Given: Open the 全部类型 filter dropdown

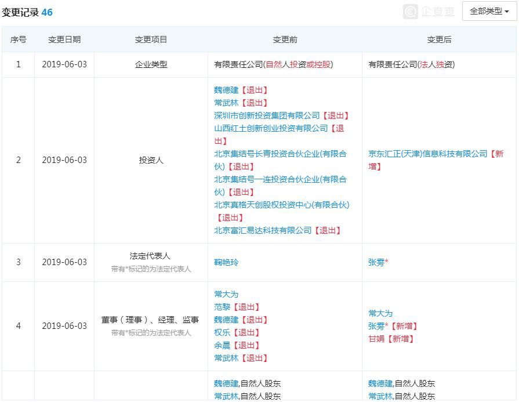Looking at the screenshot, I should pos(489,11).
